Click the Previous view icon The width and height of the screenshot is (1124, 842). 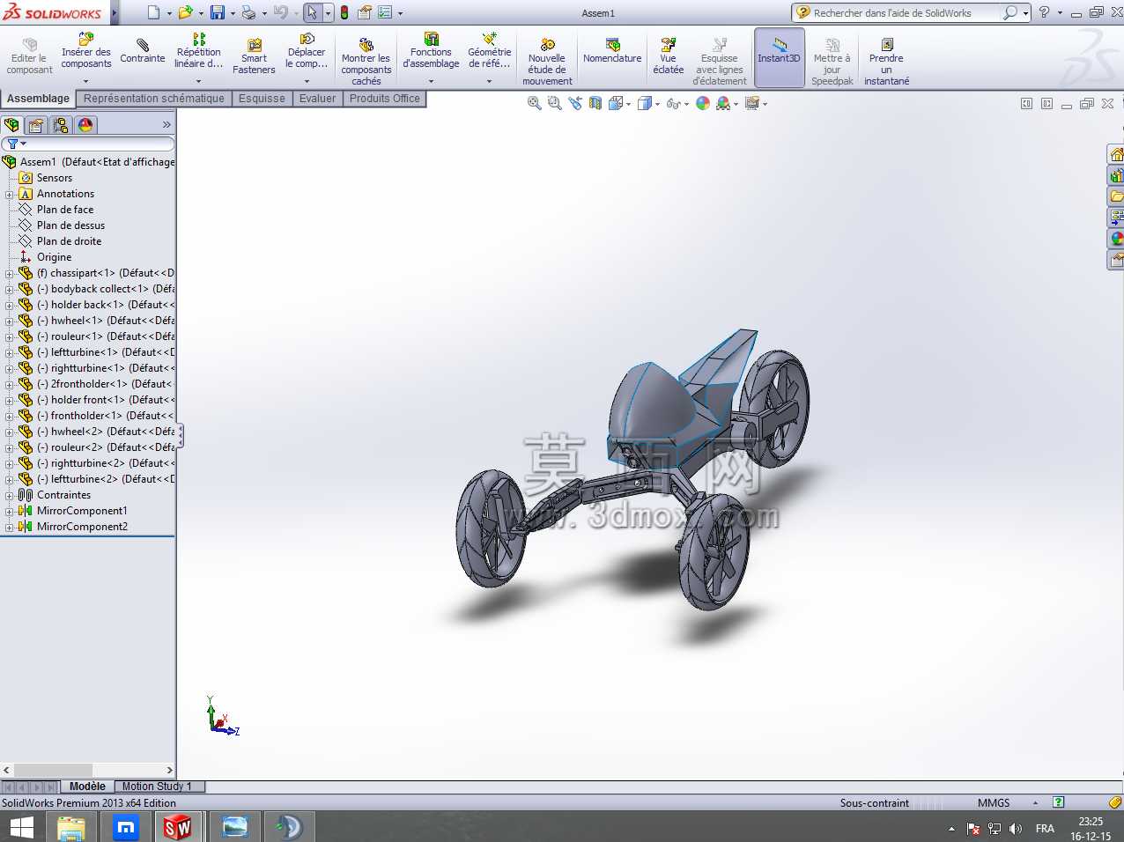click(575, 103)
